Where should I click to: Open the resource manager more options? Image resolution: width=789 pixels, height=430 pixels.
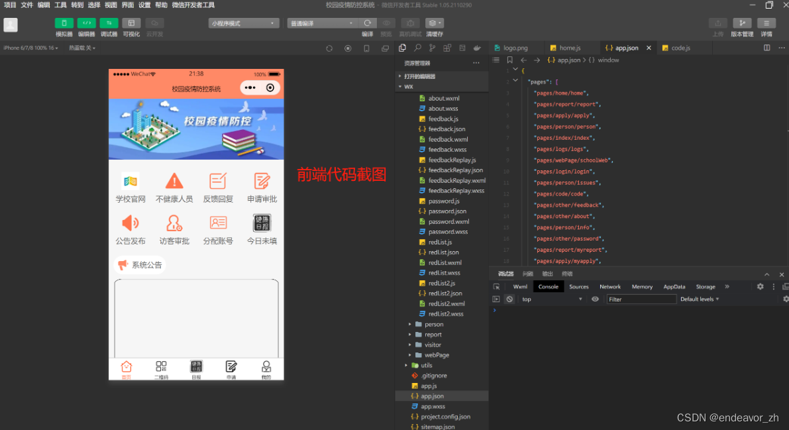476,63
